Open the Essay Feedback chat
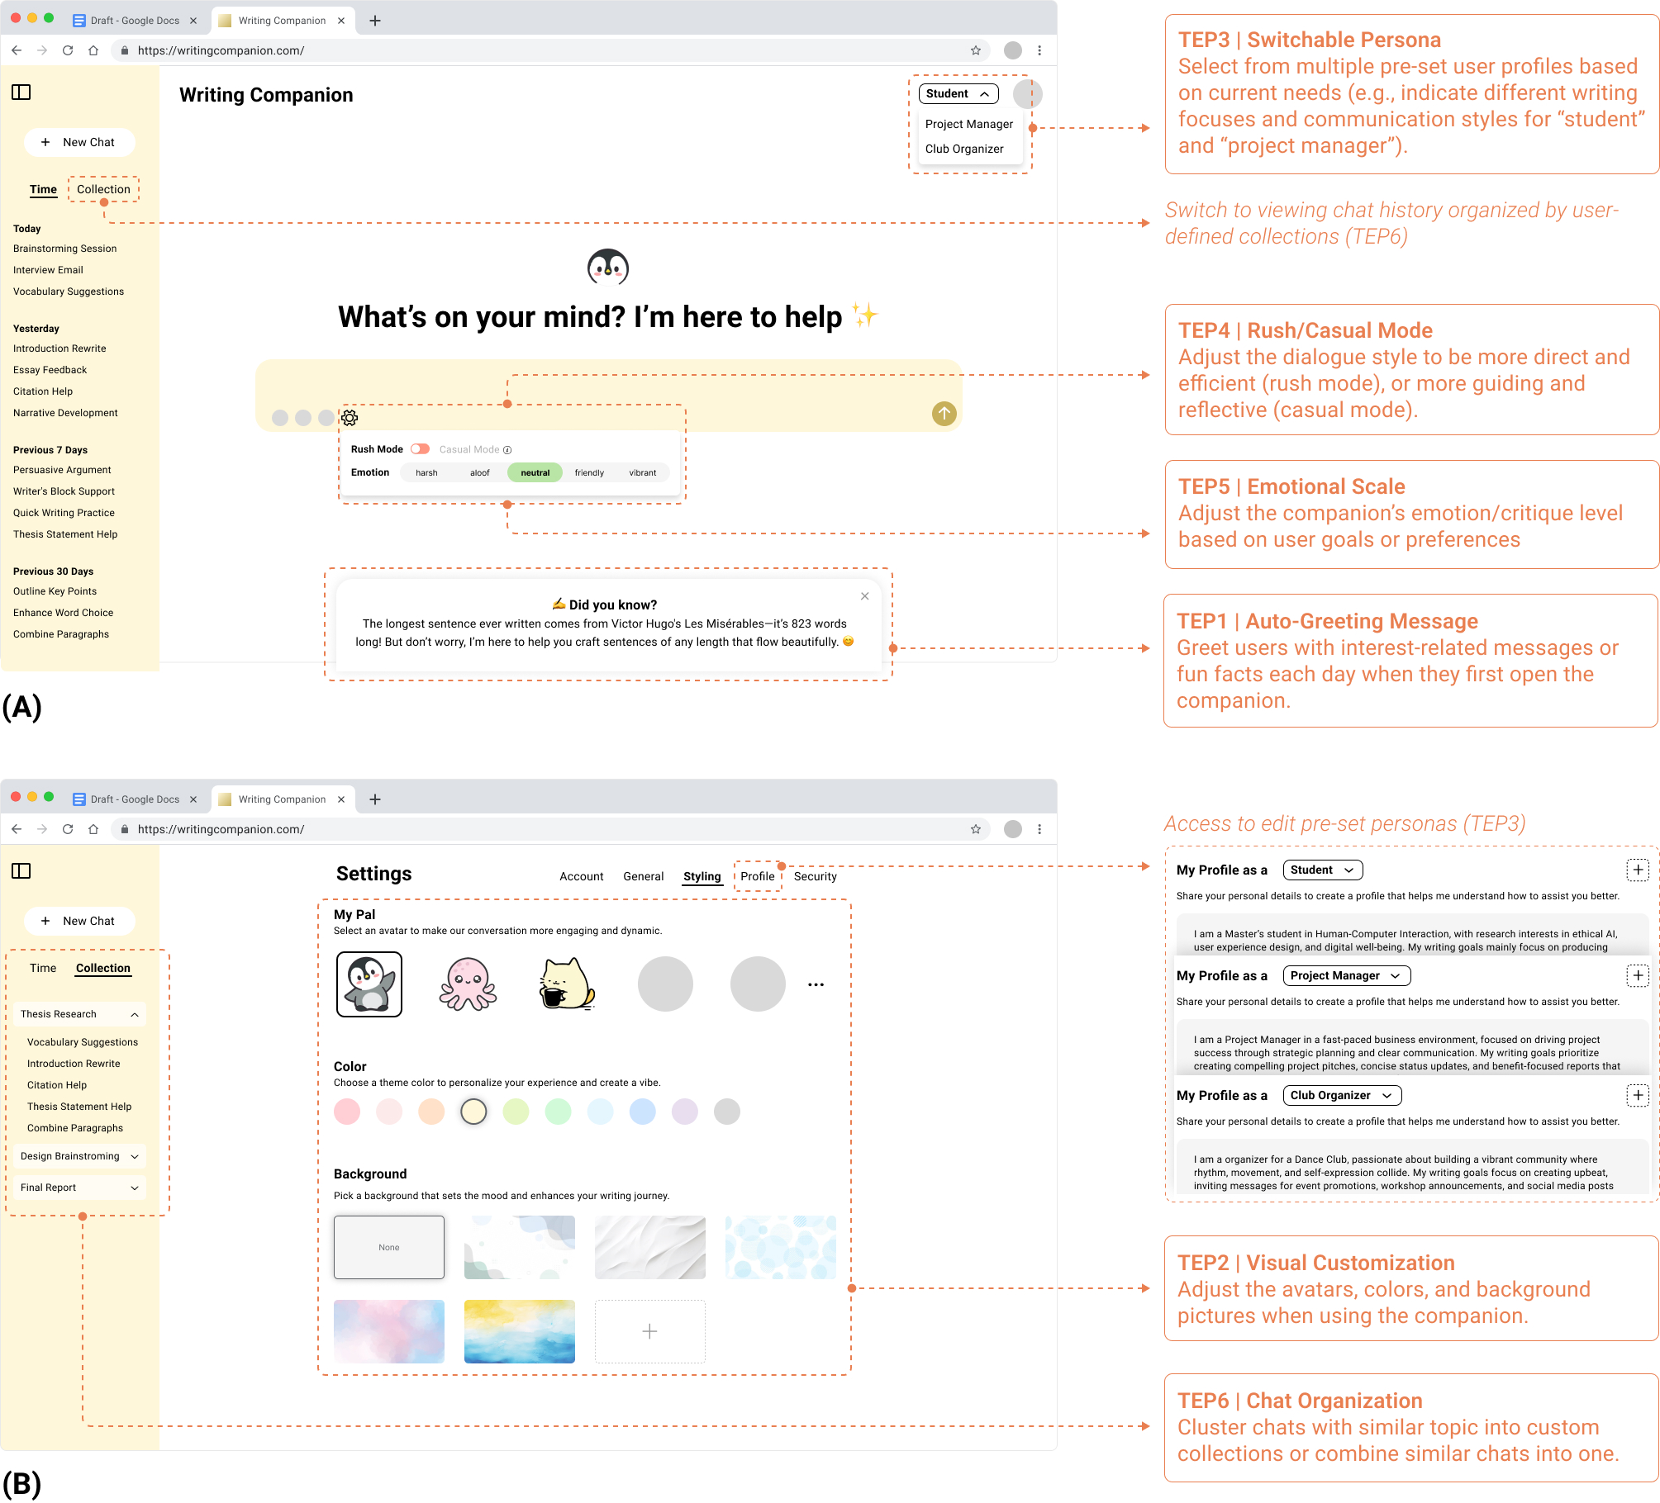 tap(50, 370)
